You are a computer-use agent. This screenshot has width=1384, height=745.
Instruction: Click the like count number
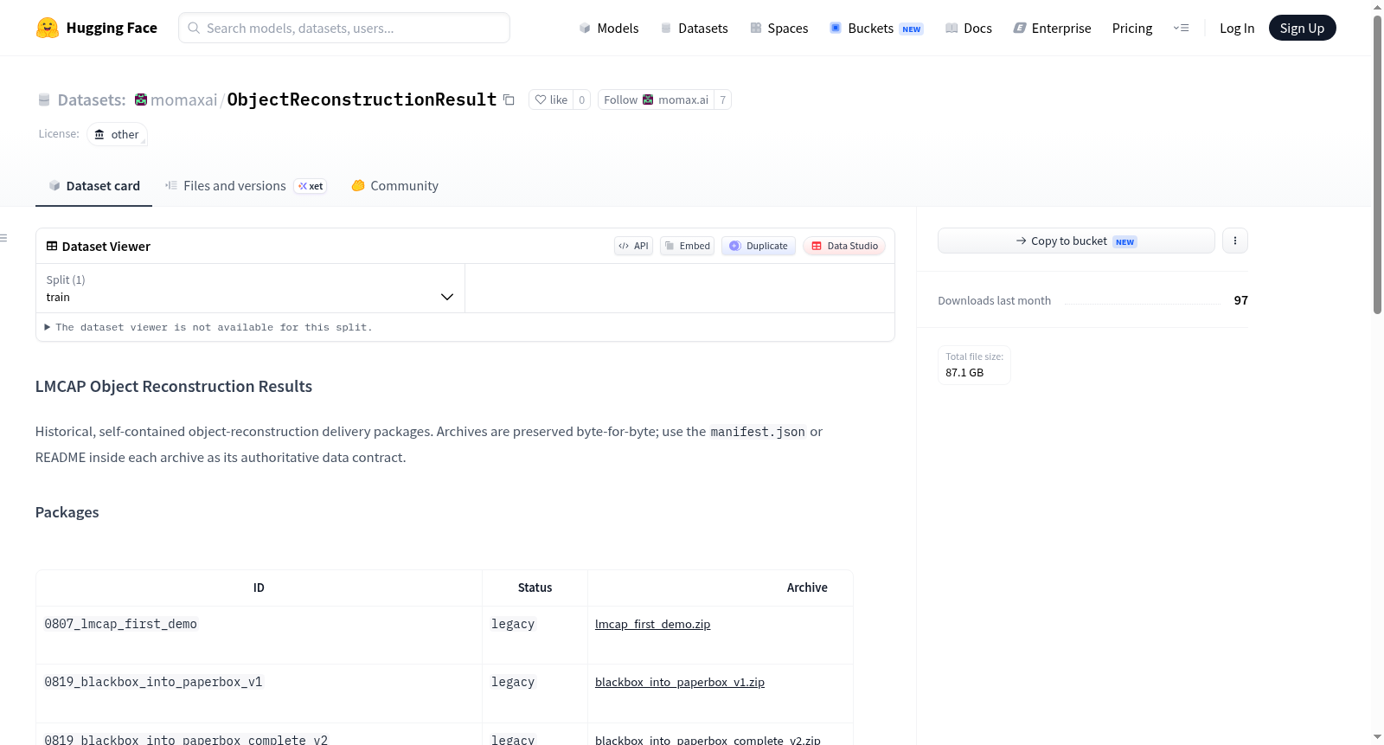[x=582, y=100]
